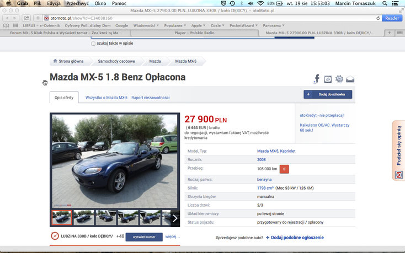
Task: Open the bookmarks book icon
Action: [6, 25]
